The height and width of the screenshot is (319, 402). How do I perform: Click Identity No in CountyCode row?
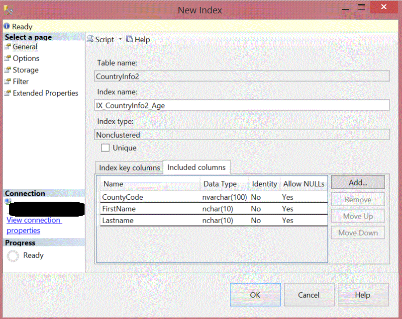click(x=256, y=197)
